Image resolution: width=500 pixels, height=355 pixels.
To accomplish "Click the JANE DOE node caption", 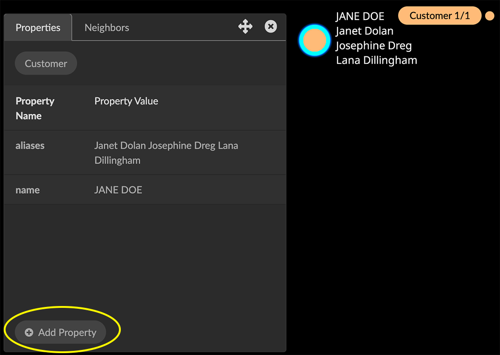I will pyautogui.click(x=360, y=16).
